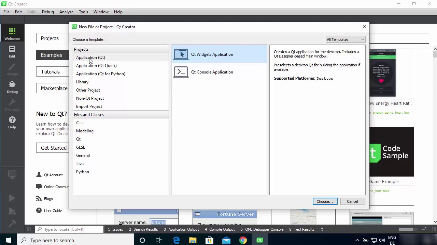Open Tutorials on Welcome page
This screenshot has height=245, width=437.
point(53,72)
